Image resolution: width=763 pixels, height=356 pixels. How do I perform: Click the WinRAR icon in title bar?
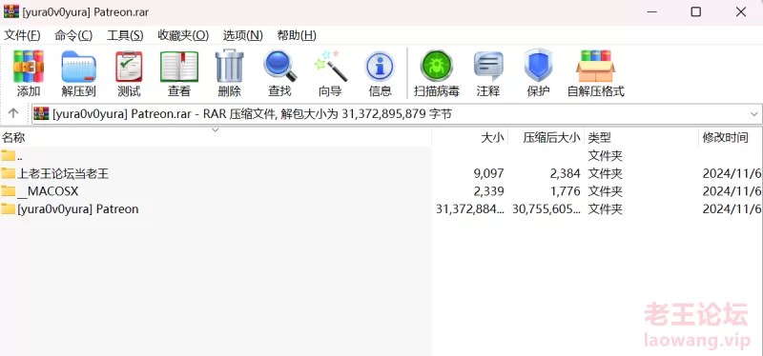tap(10, 11)
